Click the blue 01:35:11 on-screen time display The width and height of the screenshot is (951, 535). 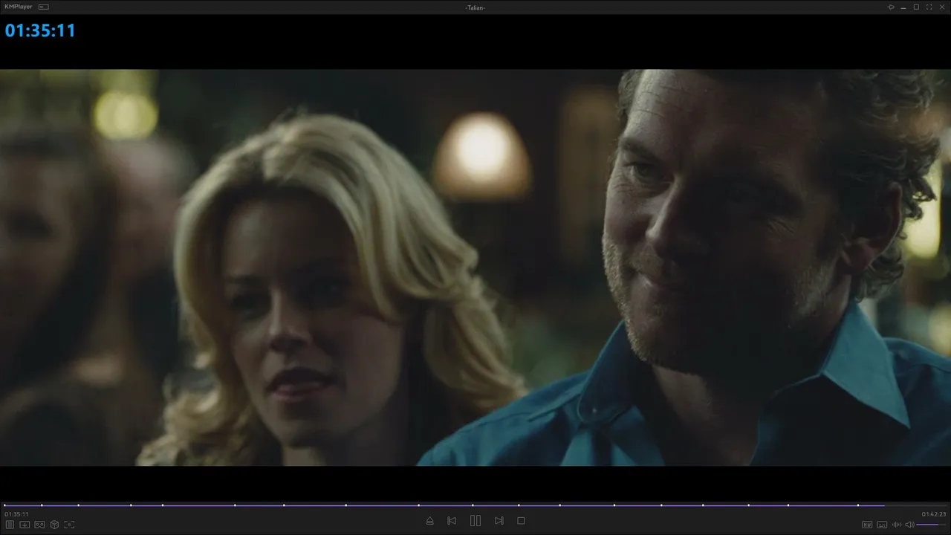pos(40,30)
